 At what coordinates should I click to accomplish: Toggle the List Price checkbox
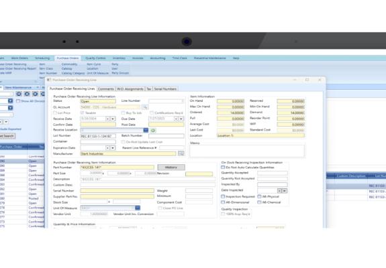55,113
